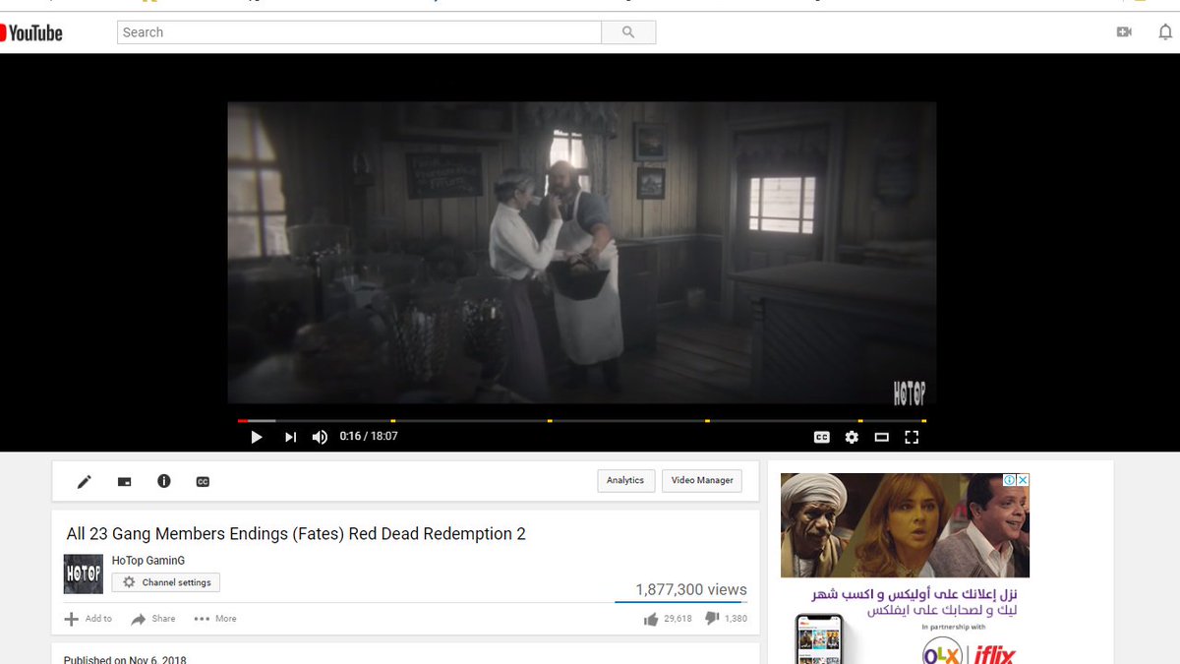Skip to next video
This screenshot has height=664, width=1180.
[290, 437]
